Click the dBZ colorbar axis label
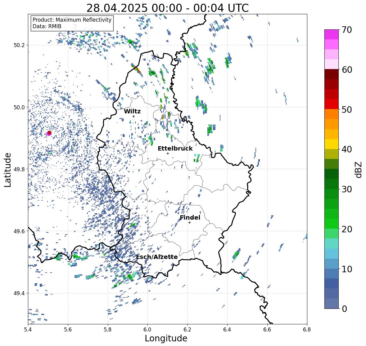Viewport: 366px width, 346px height. (x=359, y=169)
